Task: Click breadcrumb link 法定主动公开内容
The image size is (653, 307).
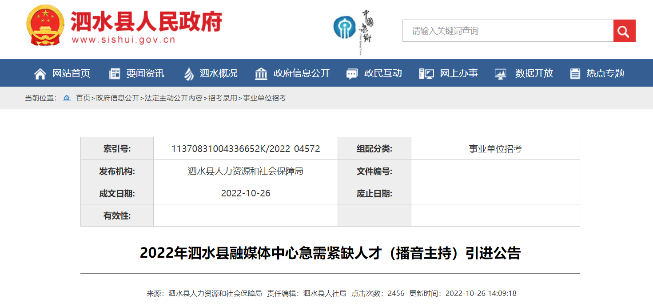Action: click(173, 98)
